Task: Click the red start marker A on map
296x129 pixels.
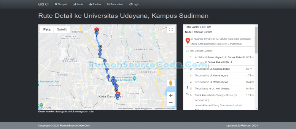Action: (x=97, y=29)
